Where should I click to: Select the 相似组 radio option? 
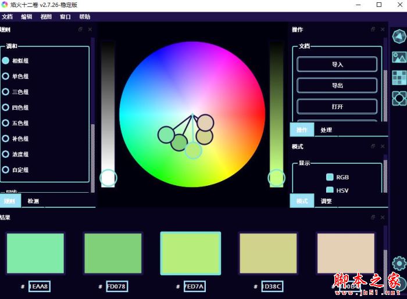click(x=15, y=60)
